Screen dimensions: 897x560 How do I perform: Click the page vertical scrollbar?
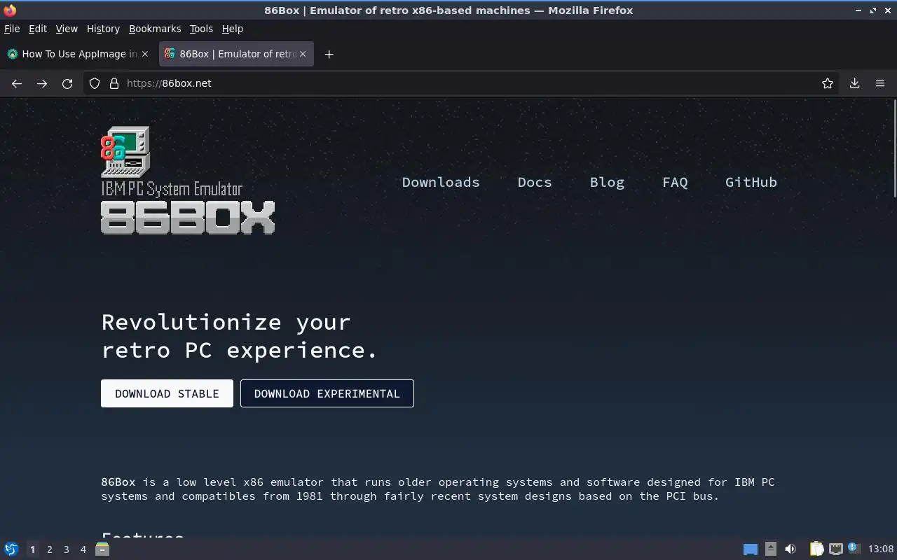893,148
